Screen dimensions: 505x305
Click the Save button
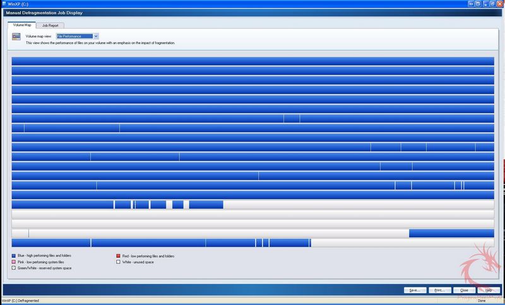click(414, 290)
